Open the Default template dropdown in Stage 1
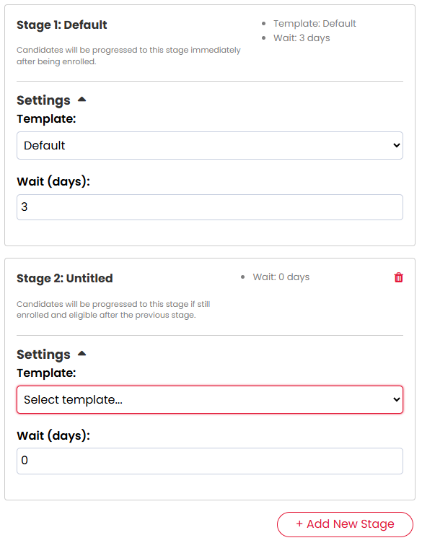The width and height of the screenshot is (422, 543). [210, 145]
